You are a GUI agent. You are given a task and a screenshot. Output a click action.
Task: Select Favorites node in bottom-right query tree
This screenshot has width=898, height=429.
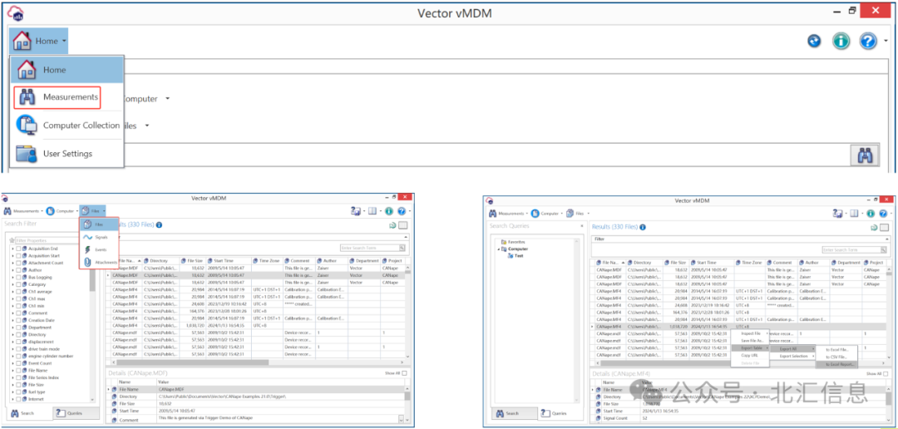(x=512, y=242)
